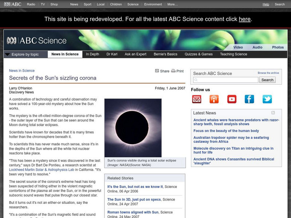Click the redevelopment notice 'here' link
Viewport: 291px width, 218px height.
click(x=244, y=19)
